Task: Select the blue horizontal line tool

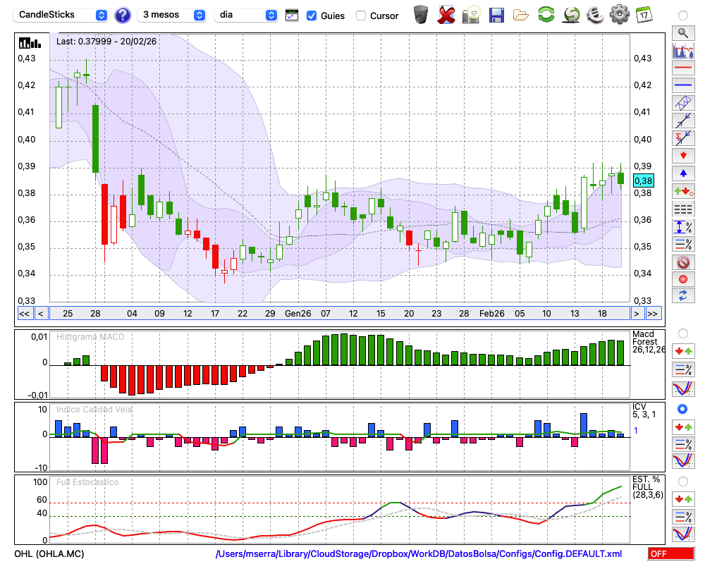Action: click(x=682, y=85)
